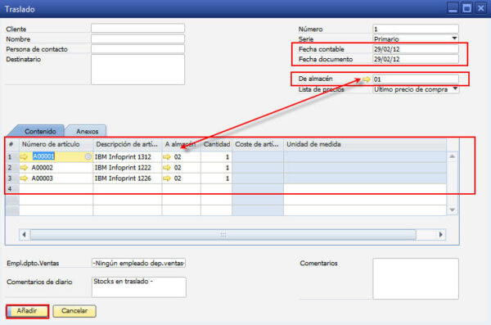
Task: Select row number 1 in table
Action: 12,156
